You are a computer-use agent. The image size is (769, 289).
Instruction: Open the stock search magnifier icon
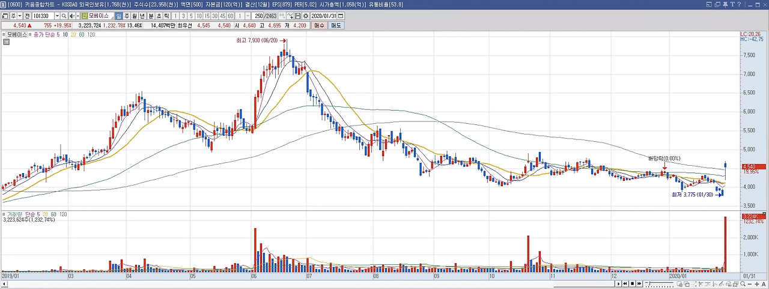(64, 16)
